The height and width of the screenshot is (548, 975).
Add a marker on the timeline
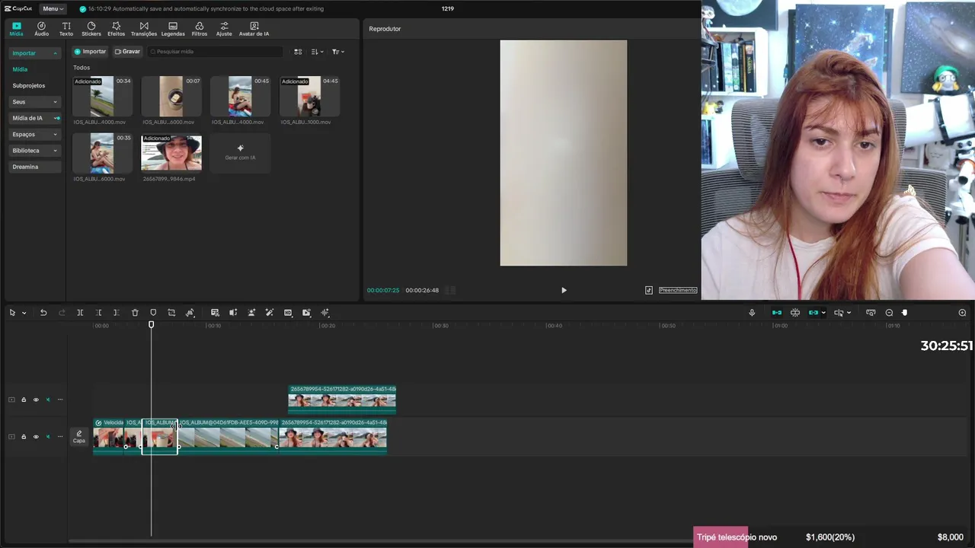click(153, 313)
